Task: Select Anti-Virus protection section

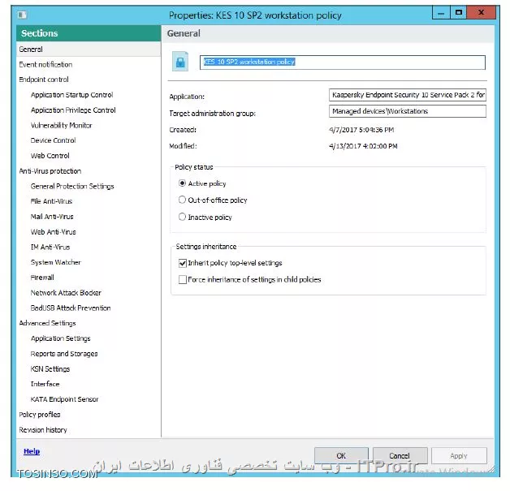Action: coord(50,171)
